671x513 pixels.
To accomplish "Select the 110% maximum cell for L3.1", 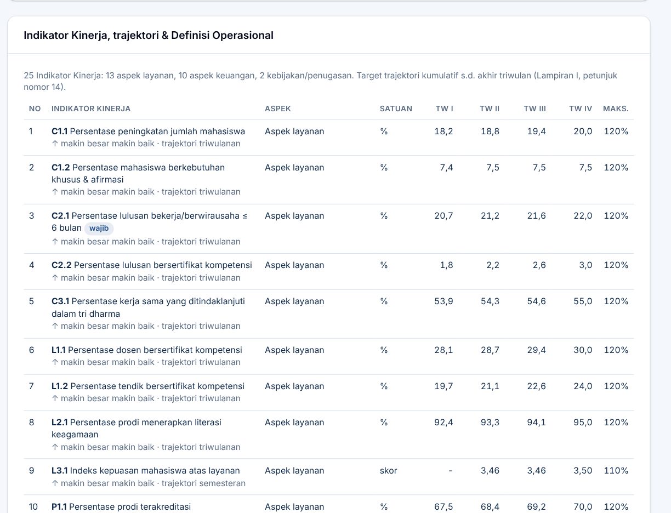I will point(616,470).
